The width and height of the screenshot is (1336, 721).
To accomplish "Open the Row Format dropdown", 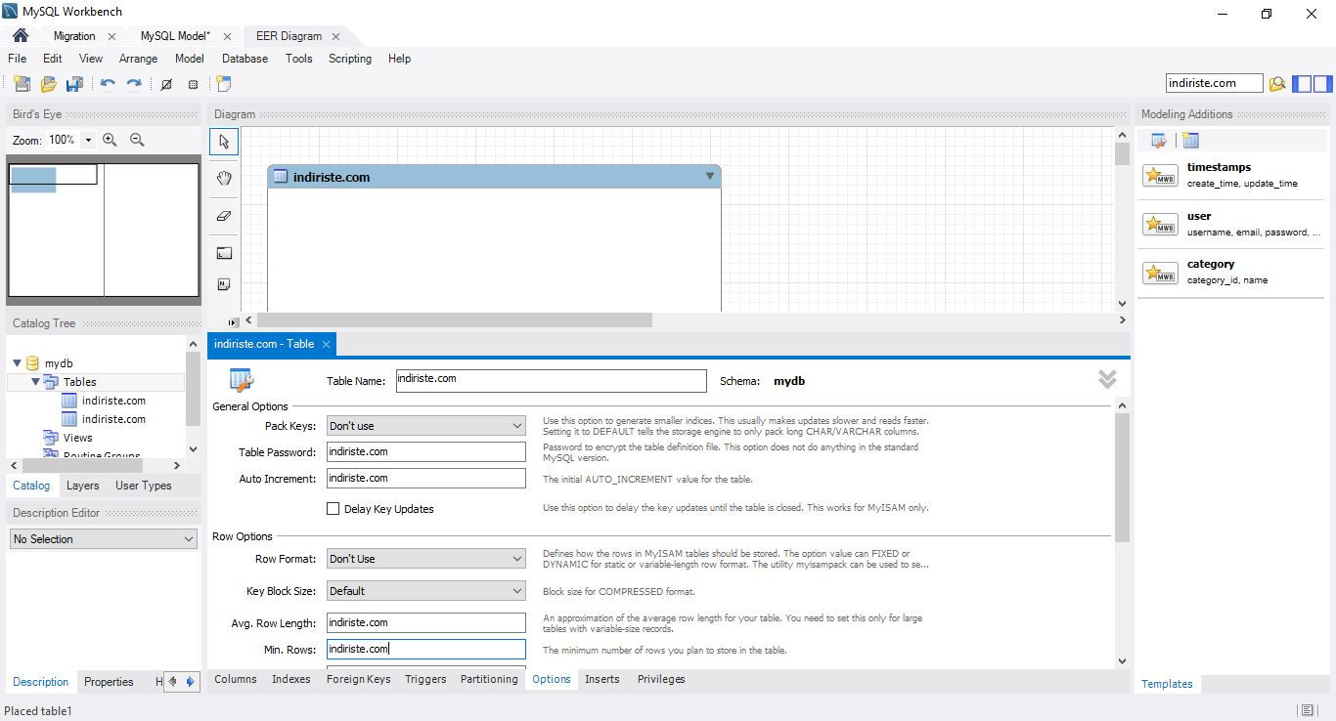I will click(426, 559).
